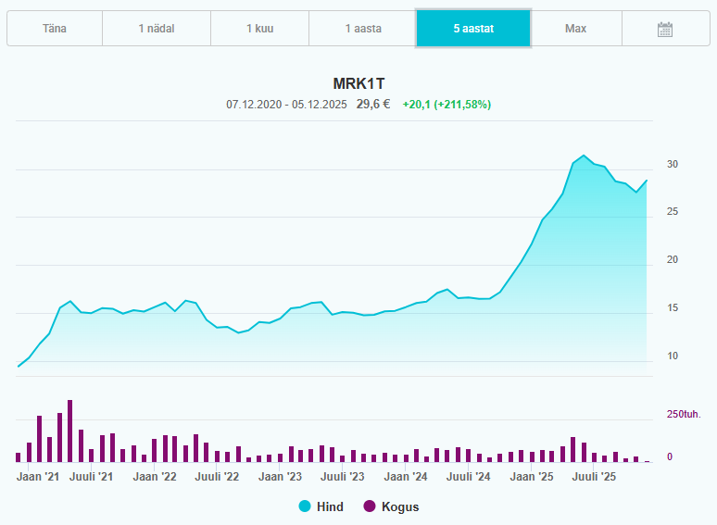
Task: Choose the 1 kuu range tab
Action: [x=259, y=29]
